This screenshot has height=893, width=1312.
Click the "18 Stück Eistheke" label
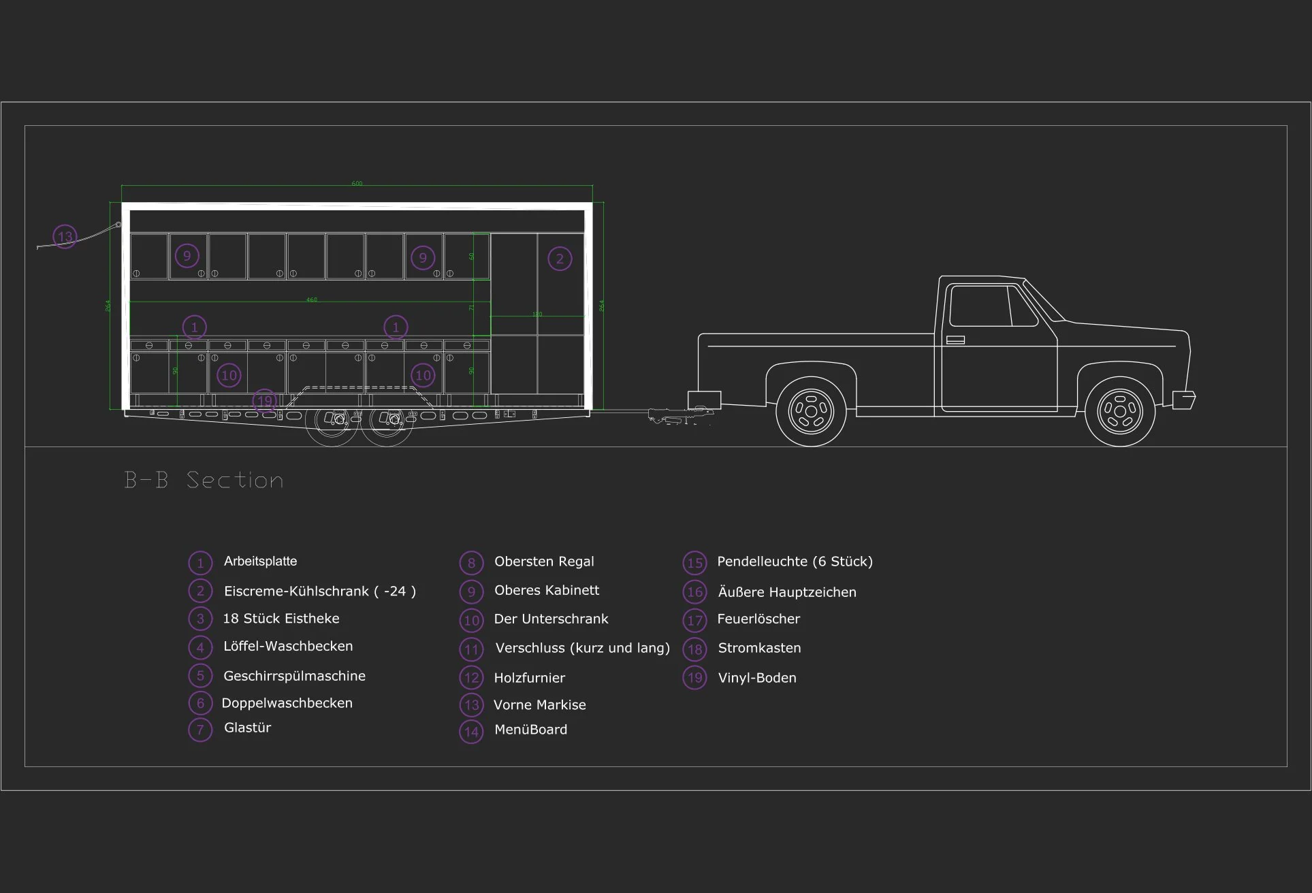(281, 619)
